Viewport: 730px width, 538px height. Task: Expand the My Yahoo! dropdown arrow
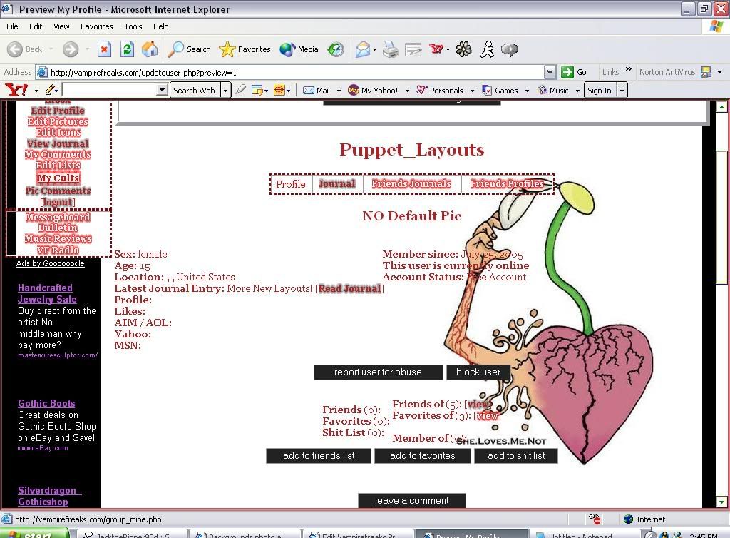coord(407,91)
